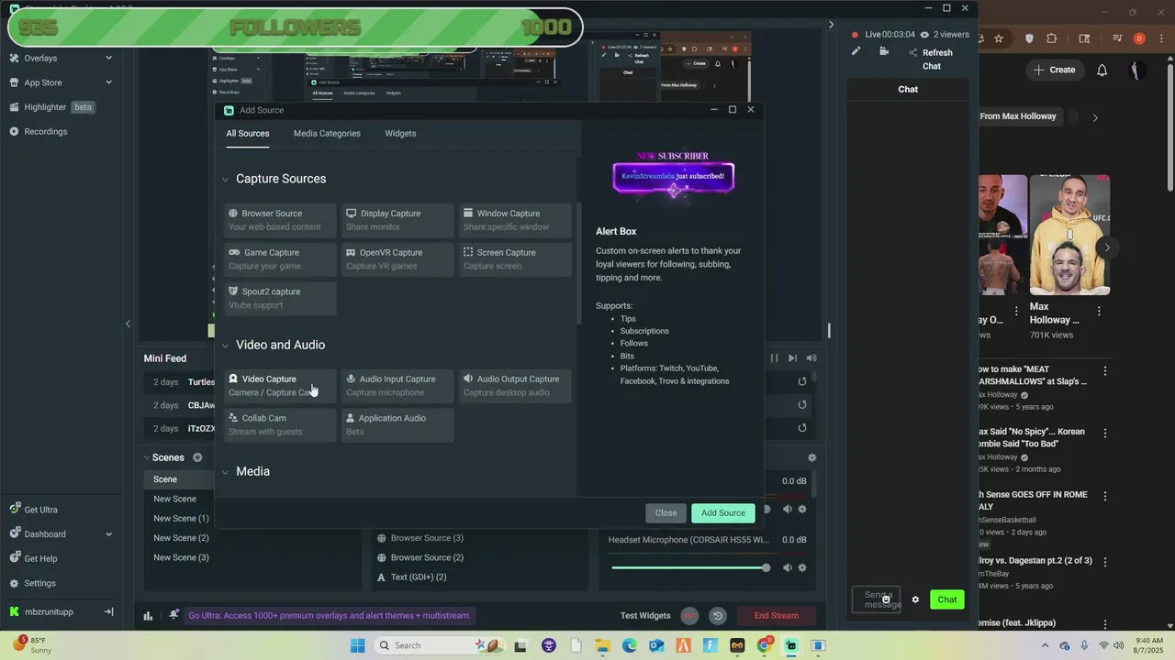Collapse the Scenes panel chevron
The height and width of the screenshot is (660, 1175).
pos(146,457)
